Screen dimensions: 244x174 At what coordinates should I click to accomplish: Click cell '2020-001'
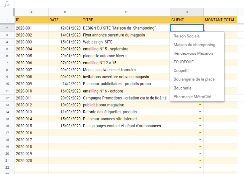click(x=32, y=28)
